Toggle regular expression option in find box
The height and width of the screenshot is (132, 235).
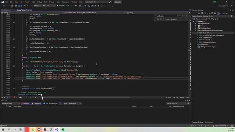click(x=163, y=19)
